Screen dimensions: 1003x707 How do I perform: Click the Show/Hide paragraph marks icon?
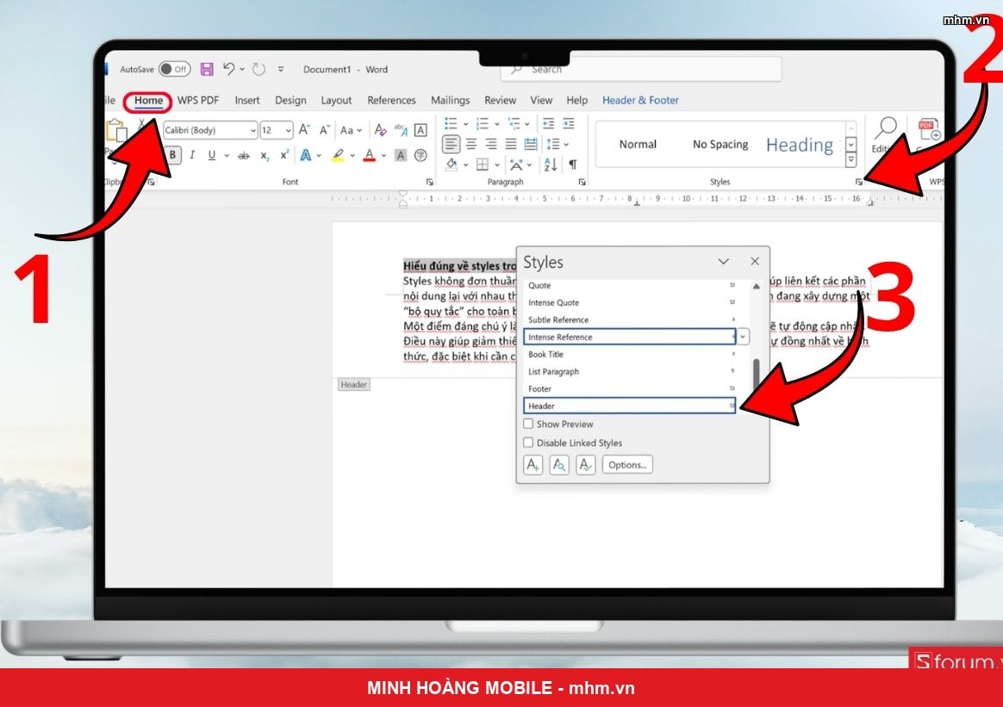tap(573, 165)
